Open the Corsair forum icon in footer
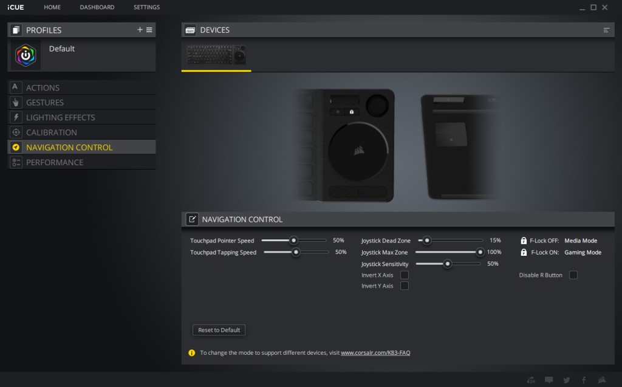The width and height of the screenshot is (622, 387). (531, 380)
